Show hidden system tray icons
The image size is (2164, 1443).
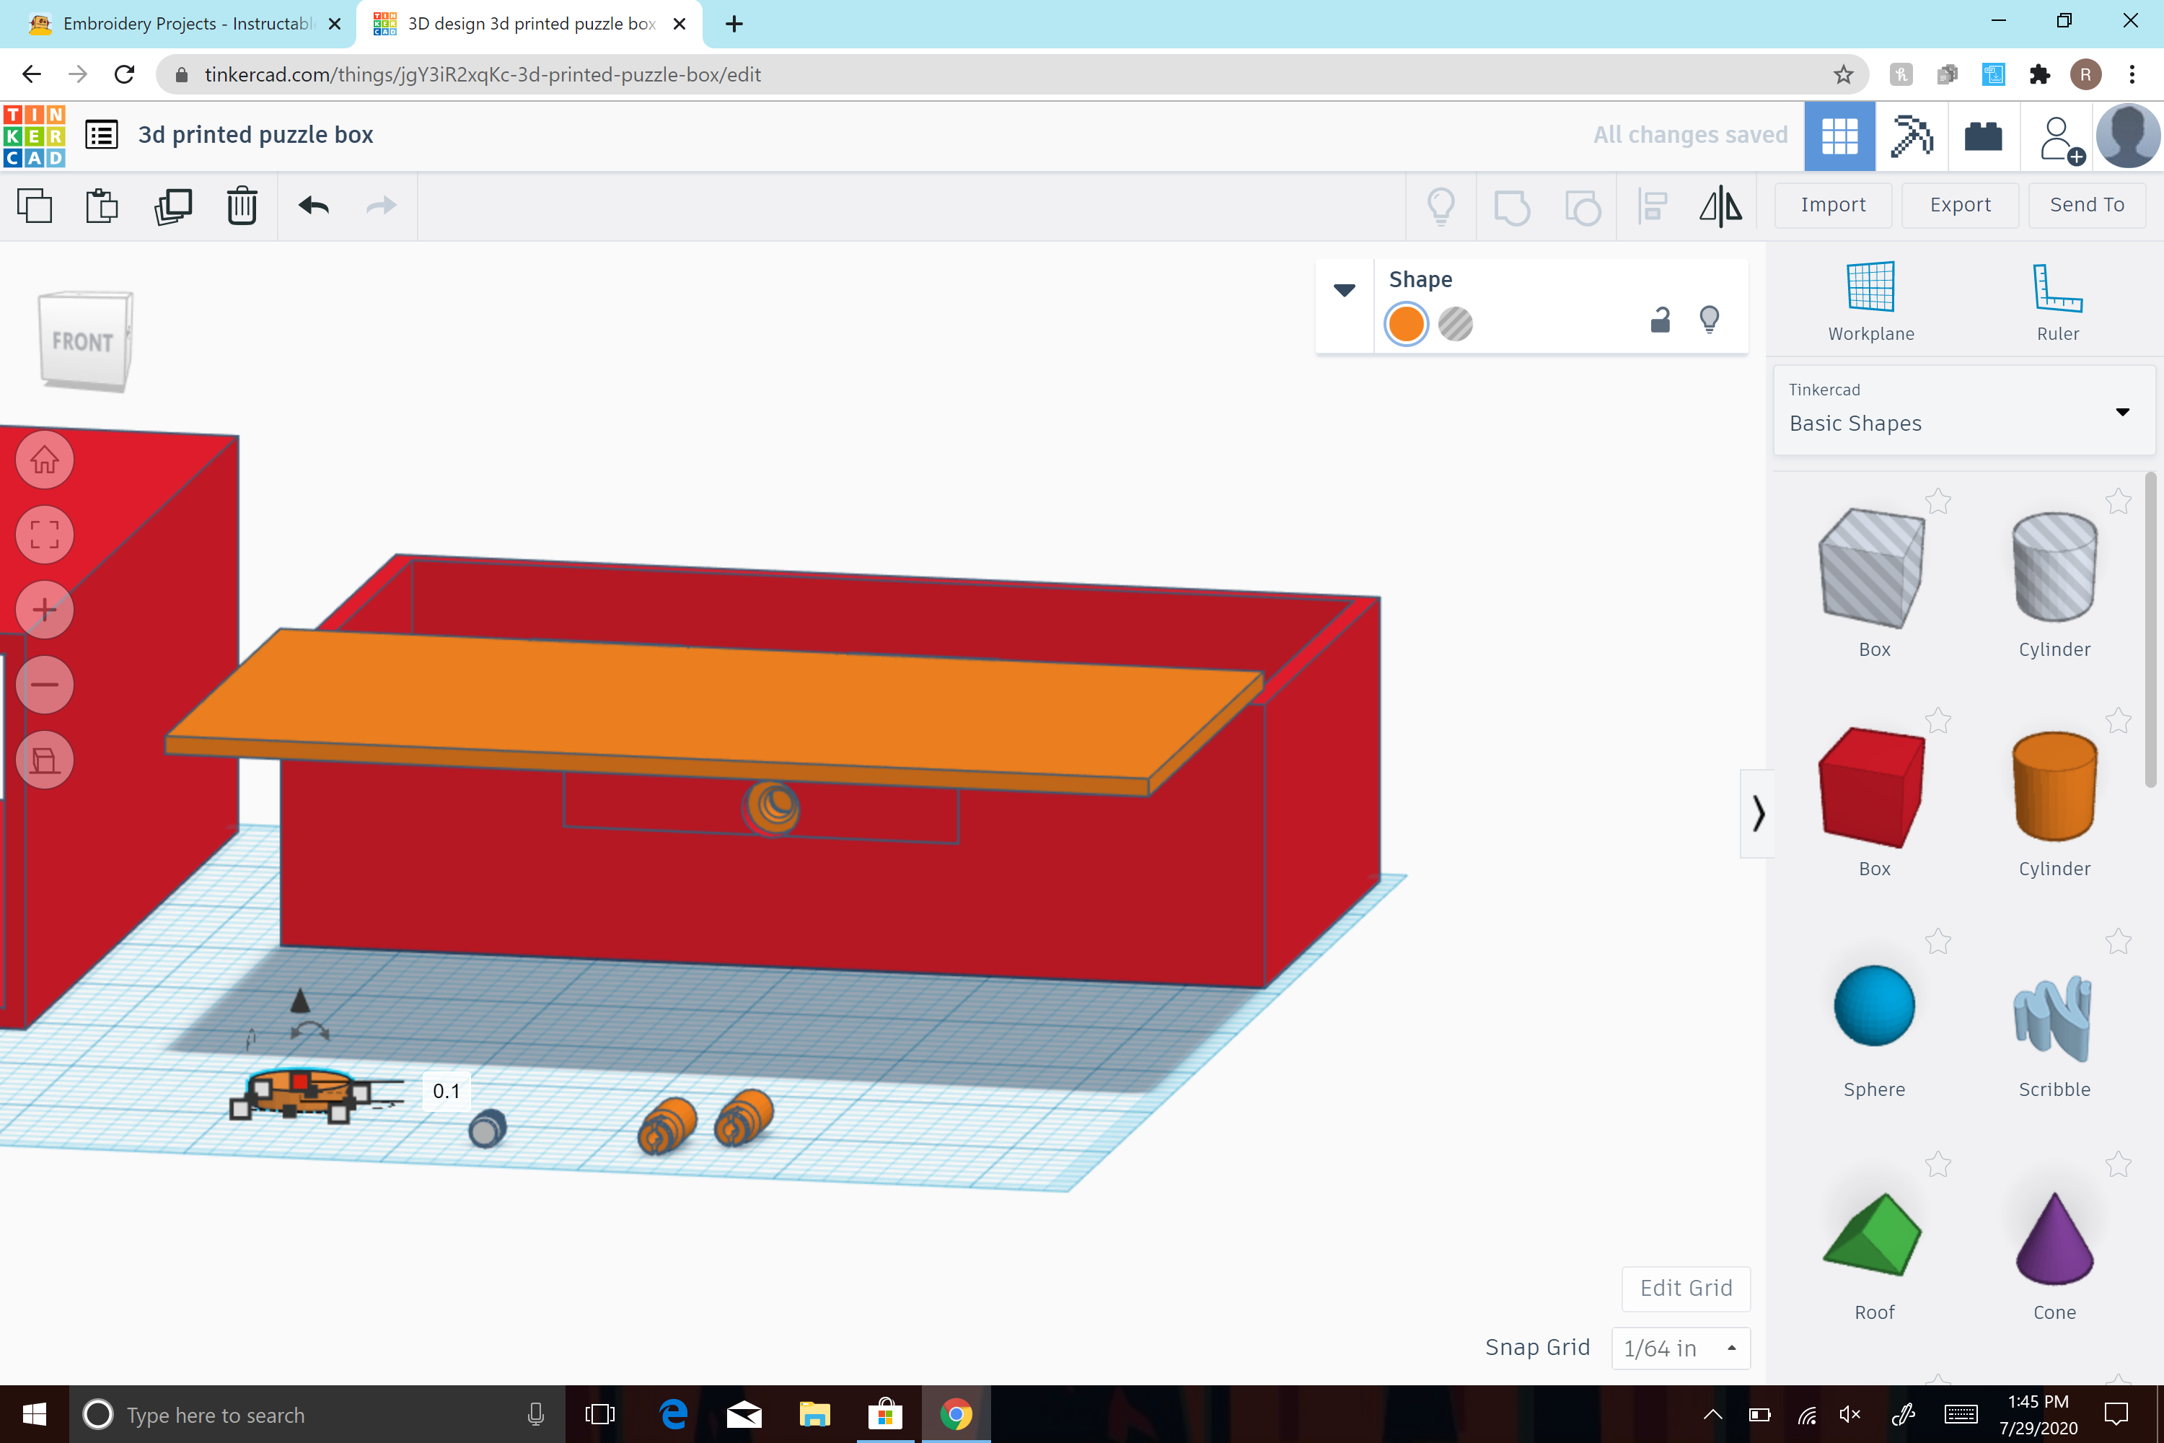[x=1712, y=1414]
